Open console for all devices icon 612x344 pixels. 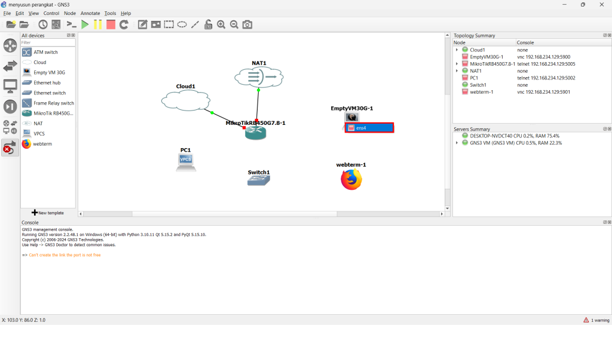pos(71,24)
